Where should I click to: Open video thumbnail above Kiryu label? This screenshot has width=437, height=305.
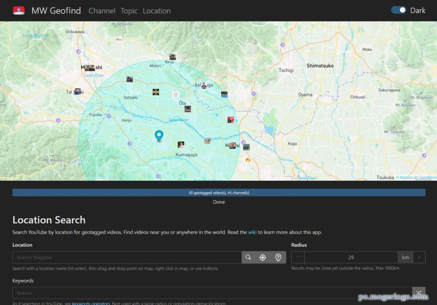point(173,57)
